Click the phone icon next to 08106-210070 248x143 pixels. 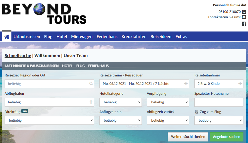point(244,12)
